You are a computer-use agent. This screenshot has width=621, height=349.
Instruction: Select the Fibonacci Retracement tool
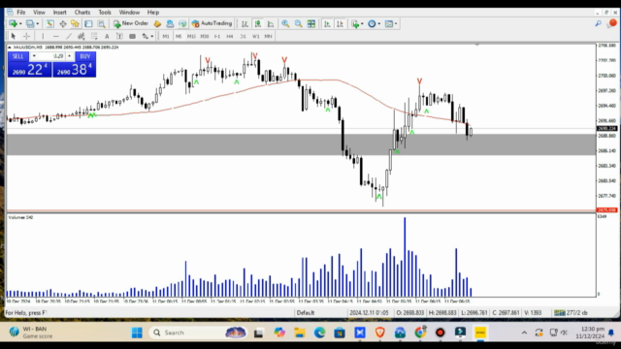(x=94, y=36)
